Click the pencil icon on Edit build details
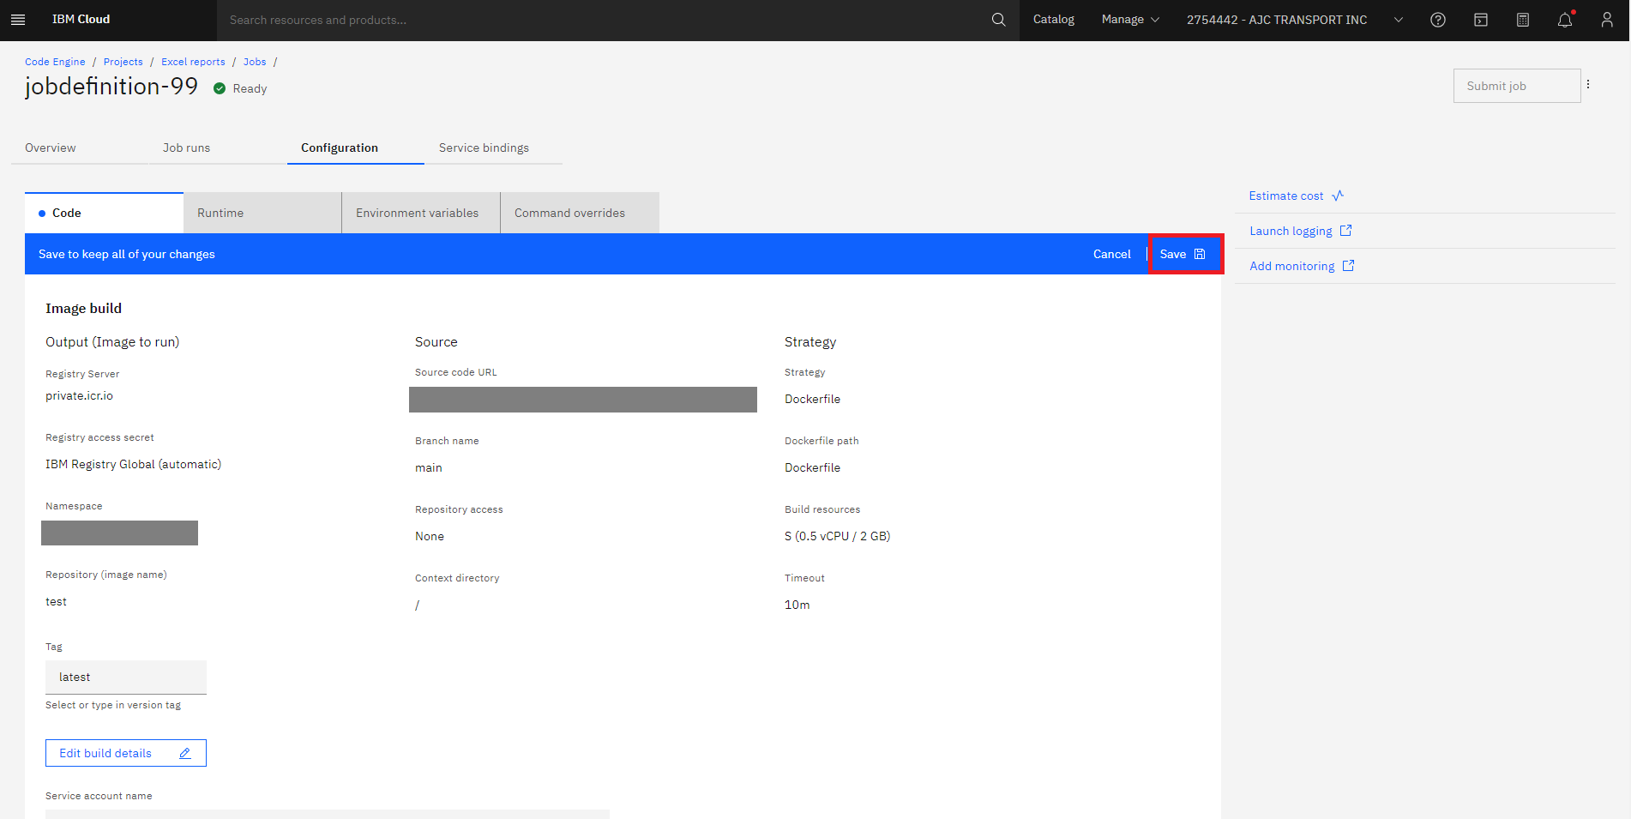The height and width of the screenshot is (819, 1631). (x=185, y=753)
